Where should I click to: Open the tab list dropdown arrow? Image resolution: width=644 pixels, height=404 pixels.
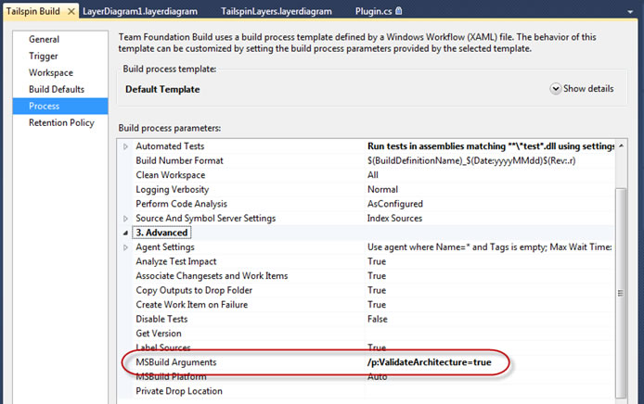630,12
